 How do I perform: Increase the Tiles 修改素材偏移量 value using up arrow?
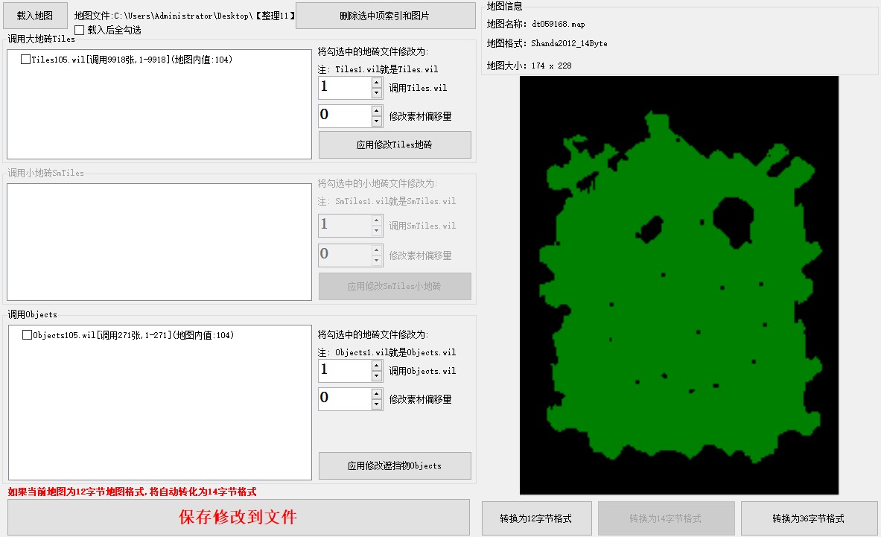tap(377, 110)
